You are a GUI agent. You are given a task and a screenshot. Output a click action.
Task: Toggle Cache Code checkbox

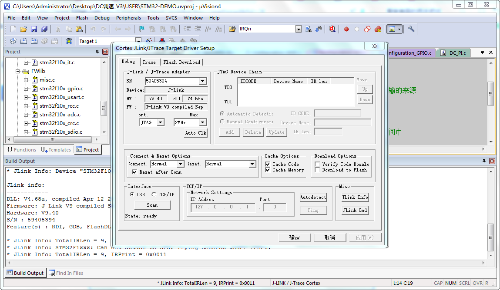268,164
